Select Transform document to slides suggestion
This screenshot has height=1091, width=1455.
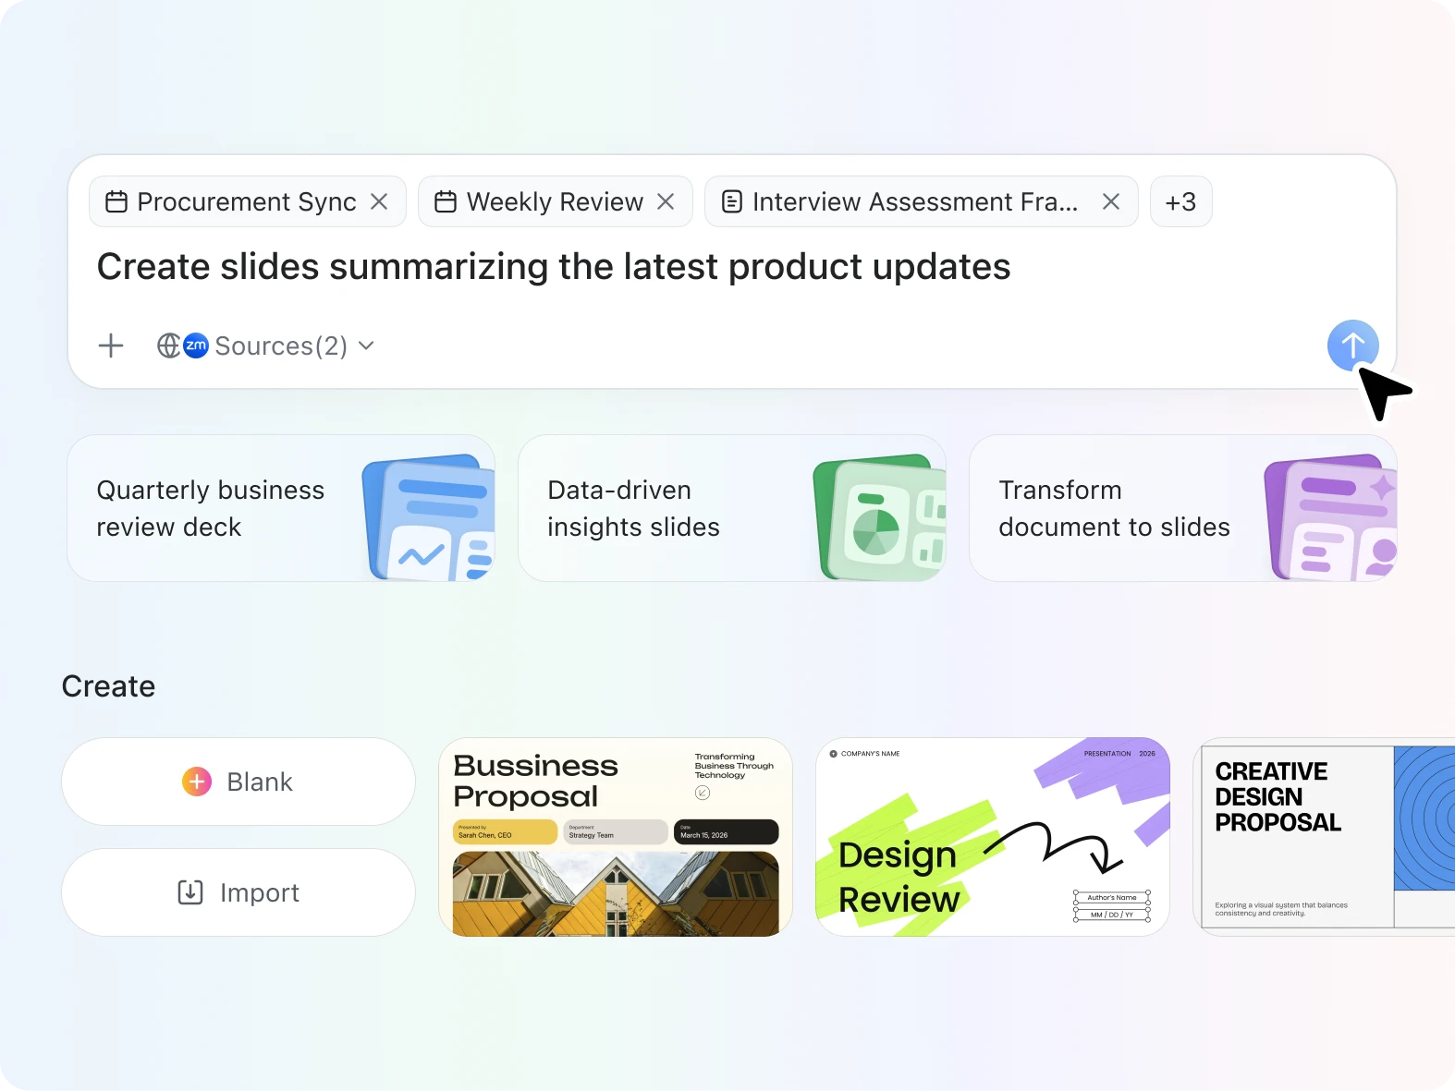coord(1182,508)
